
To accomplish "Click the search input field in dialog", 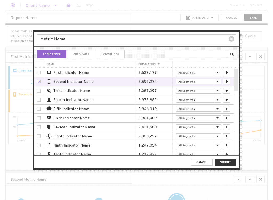I will click(x=197, y=54).
